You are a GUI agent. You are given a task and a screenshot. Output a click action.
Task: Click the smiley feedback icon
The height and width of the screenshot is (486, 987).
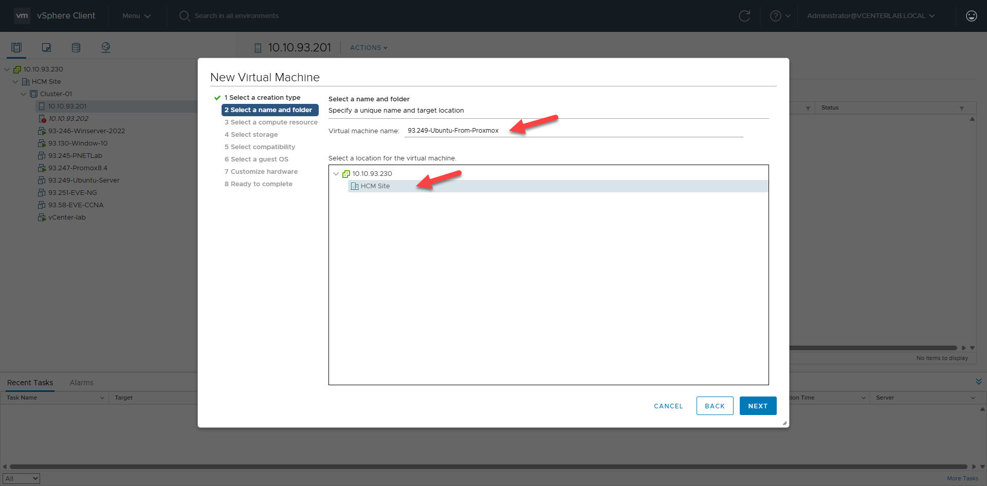971,16
